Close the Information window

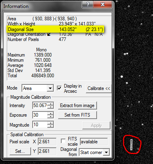pyautogui.click(x=103, y=5)
